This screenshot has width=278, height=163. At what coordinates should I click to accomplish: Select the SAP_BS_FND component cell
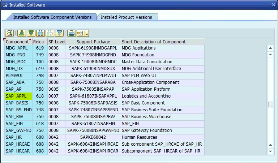pos(18,110)
